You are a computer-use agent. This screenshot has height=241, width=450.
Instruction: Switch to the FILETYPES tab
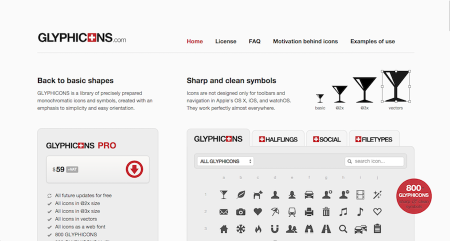[x=374, y=139]
